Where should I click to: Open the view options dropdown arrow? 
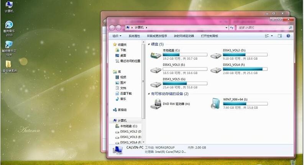(272, 36)
